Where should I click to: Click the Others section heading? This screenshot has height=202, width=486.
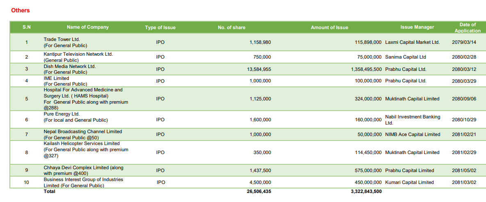coord(21,10)
